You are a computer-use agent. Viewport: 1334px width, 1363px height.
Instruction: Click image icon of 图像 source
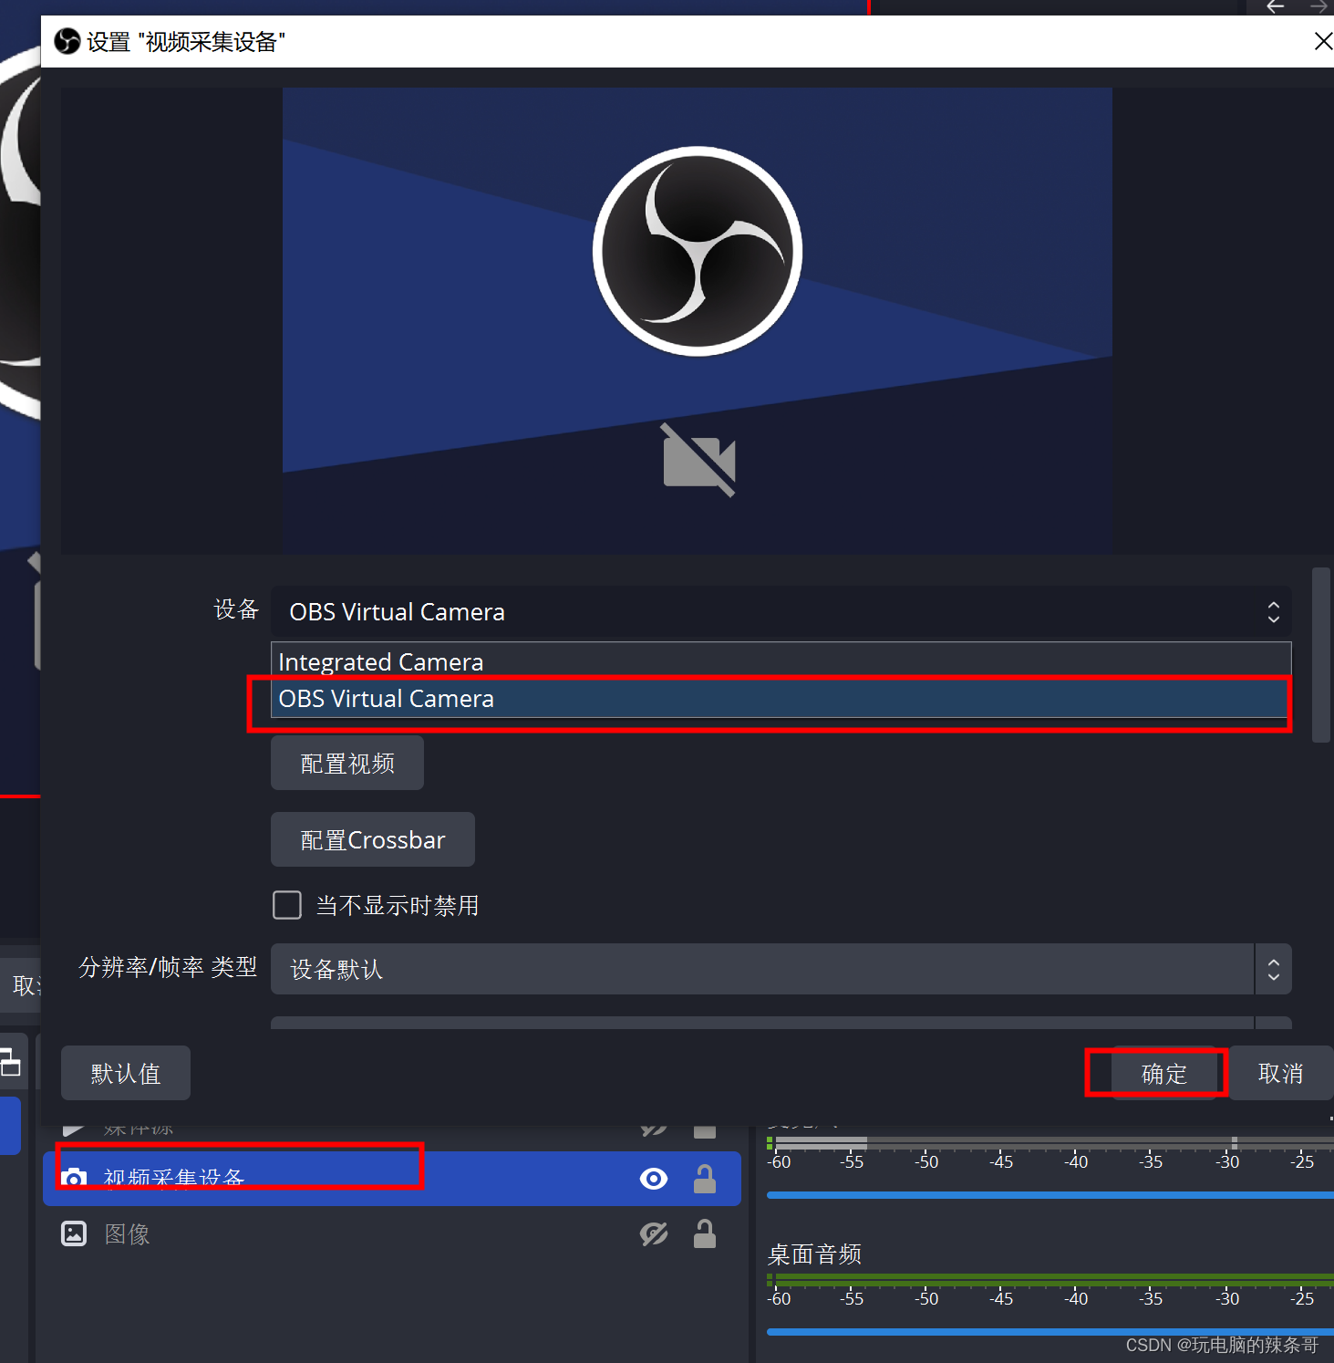pyautogui.click(x=74, y=1233)
